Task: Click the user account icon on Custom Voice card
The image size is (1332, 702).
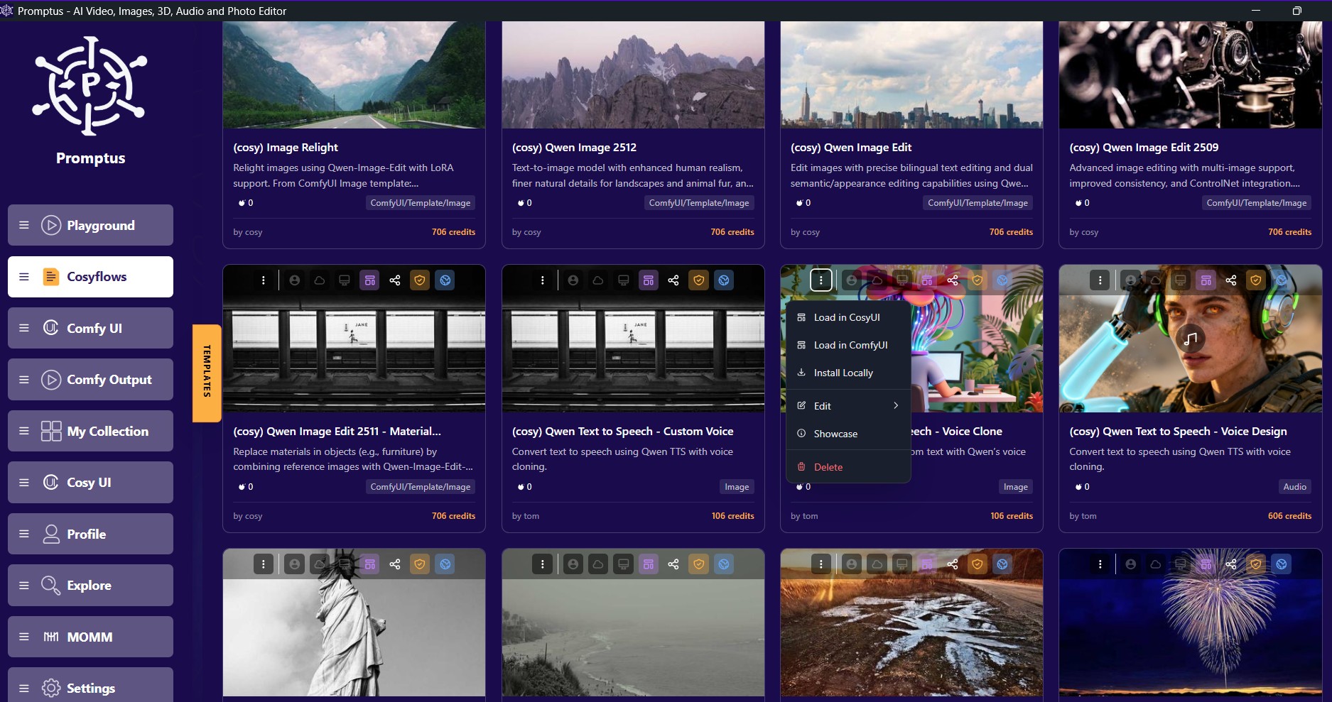Action: coord(573,280)
